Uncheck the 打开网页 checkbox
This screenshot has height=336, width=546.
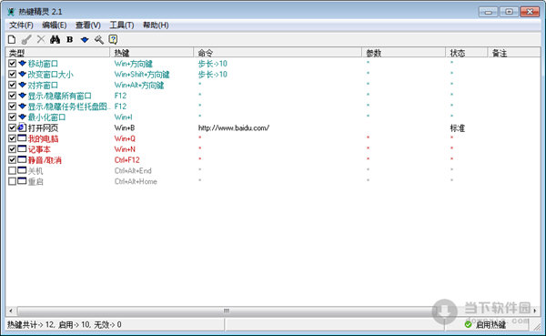12,127
